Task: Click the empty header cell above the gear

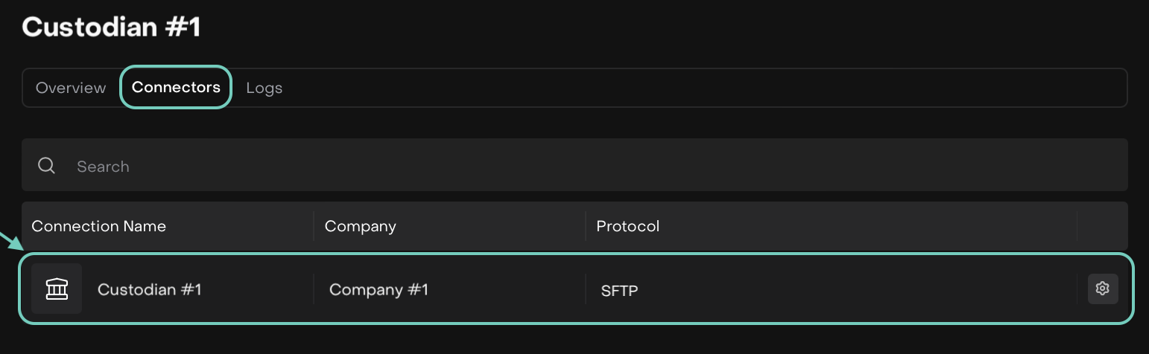Action: 1101,226
